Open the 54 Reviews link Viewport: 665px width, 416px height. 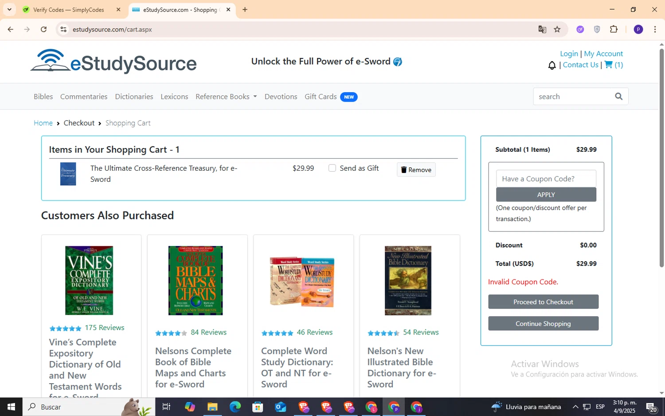(421, 332)
